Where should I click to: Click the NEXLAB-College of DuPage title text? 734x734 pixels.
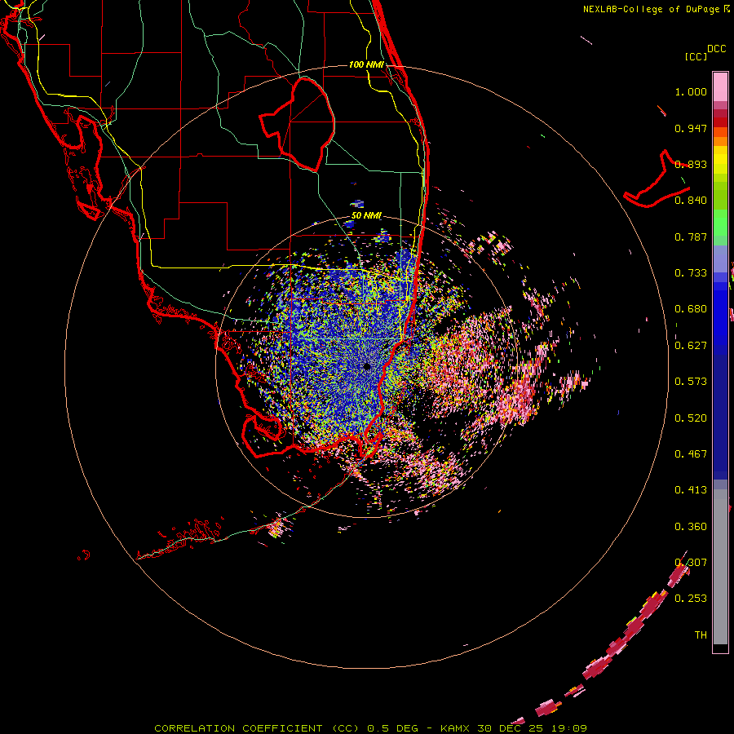[x=651, y=9]
